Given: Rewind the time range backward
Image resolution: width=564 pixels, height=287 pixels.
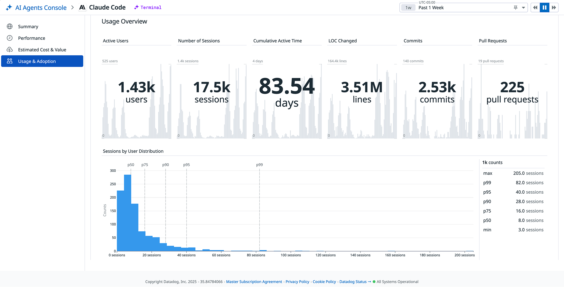Looking at the screenshot, I should (x=535, y=7).
